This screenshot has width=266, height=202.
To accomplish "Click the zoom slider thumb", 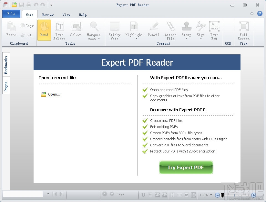I will pos(222,196).
